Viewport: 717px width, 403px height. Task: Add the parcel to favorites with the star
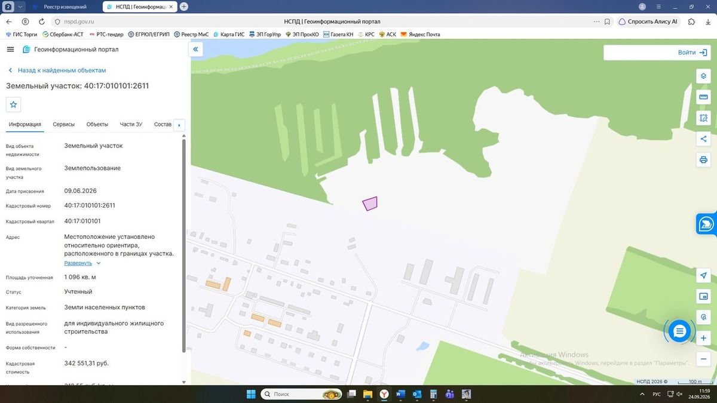click(14, 104)
